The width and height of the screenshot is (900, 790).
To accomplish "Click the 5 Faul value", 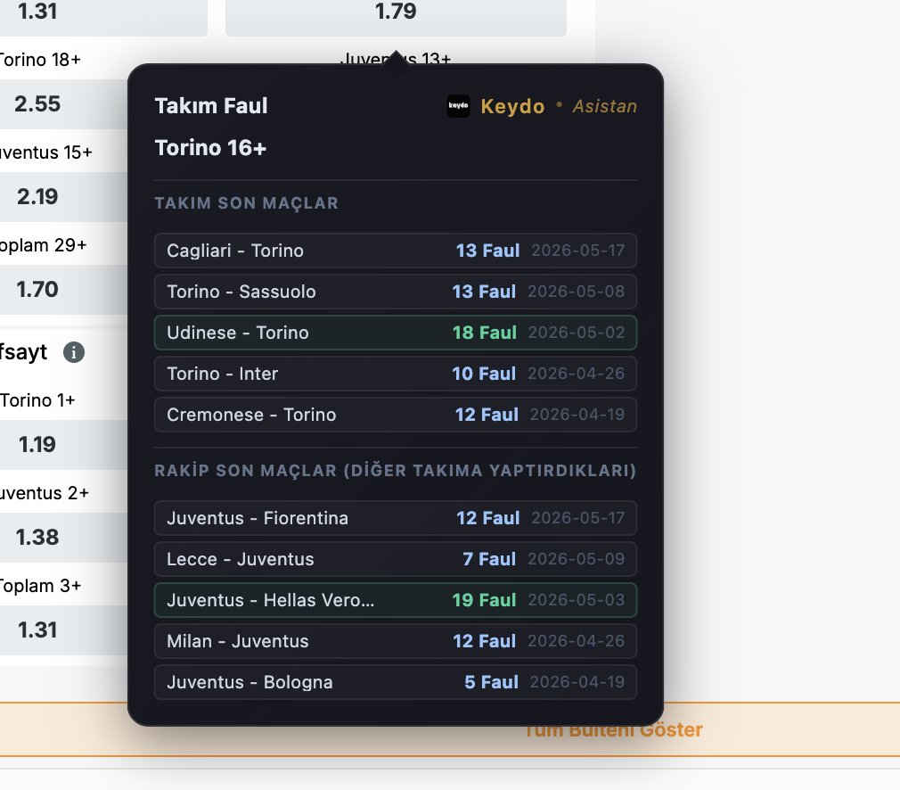I will pyautogui.click(x=491, y=682).
